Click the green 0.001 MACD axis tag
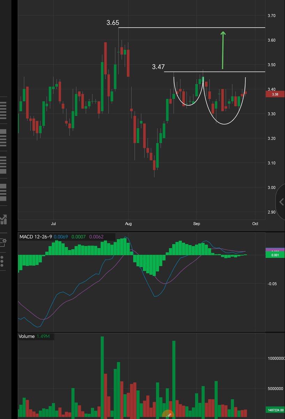285x419 pixels. point(275,255)
